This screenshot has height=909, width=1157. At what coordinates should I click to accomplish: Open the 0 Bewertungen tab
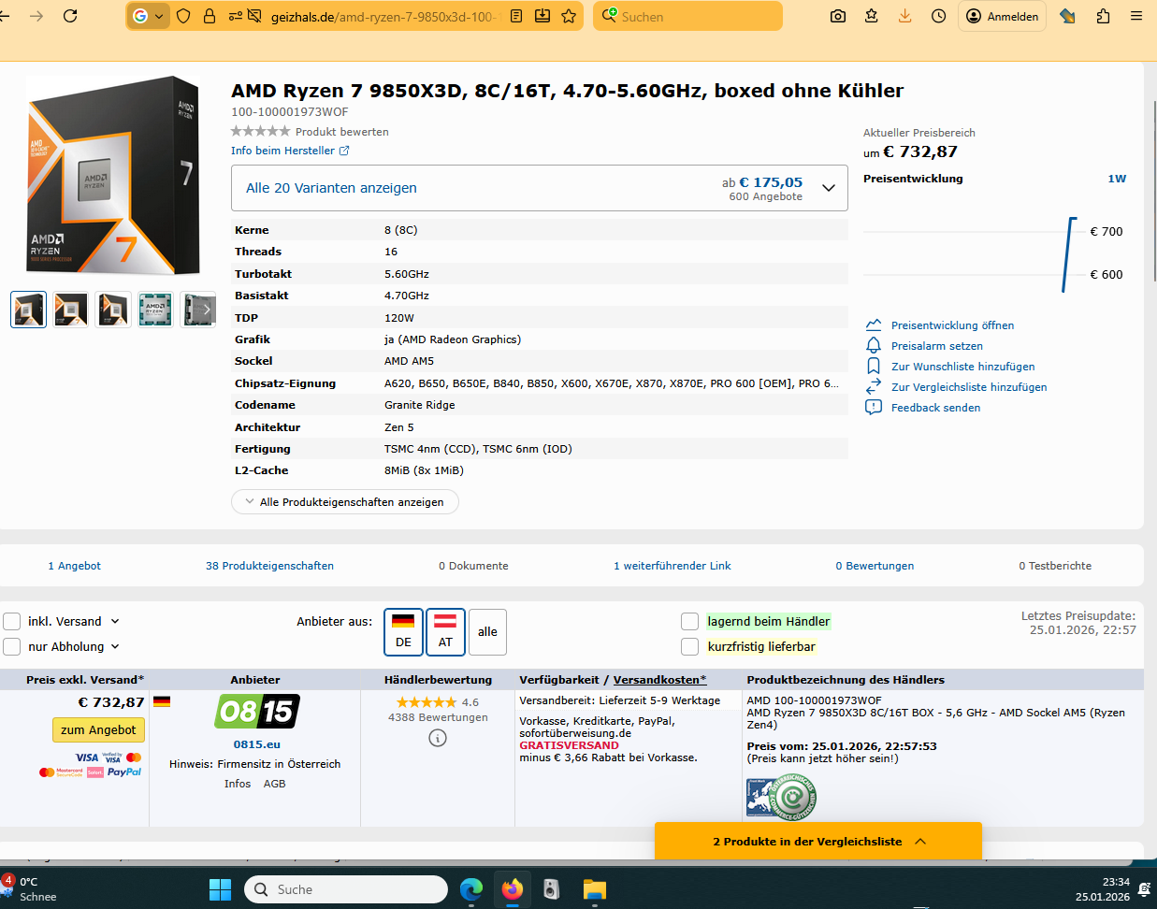pyautogui.click(x=875, y=566)
